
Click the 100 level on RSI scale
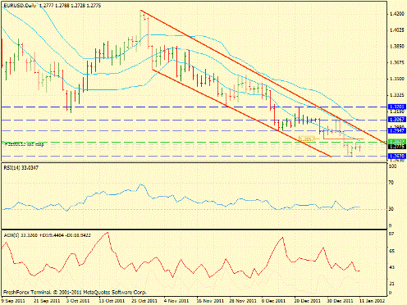(x=393, y=166)
